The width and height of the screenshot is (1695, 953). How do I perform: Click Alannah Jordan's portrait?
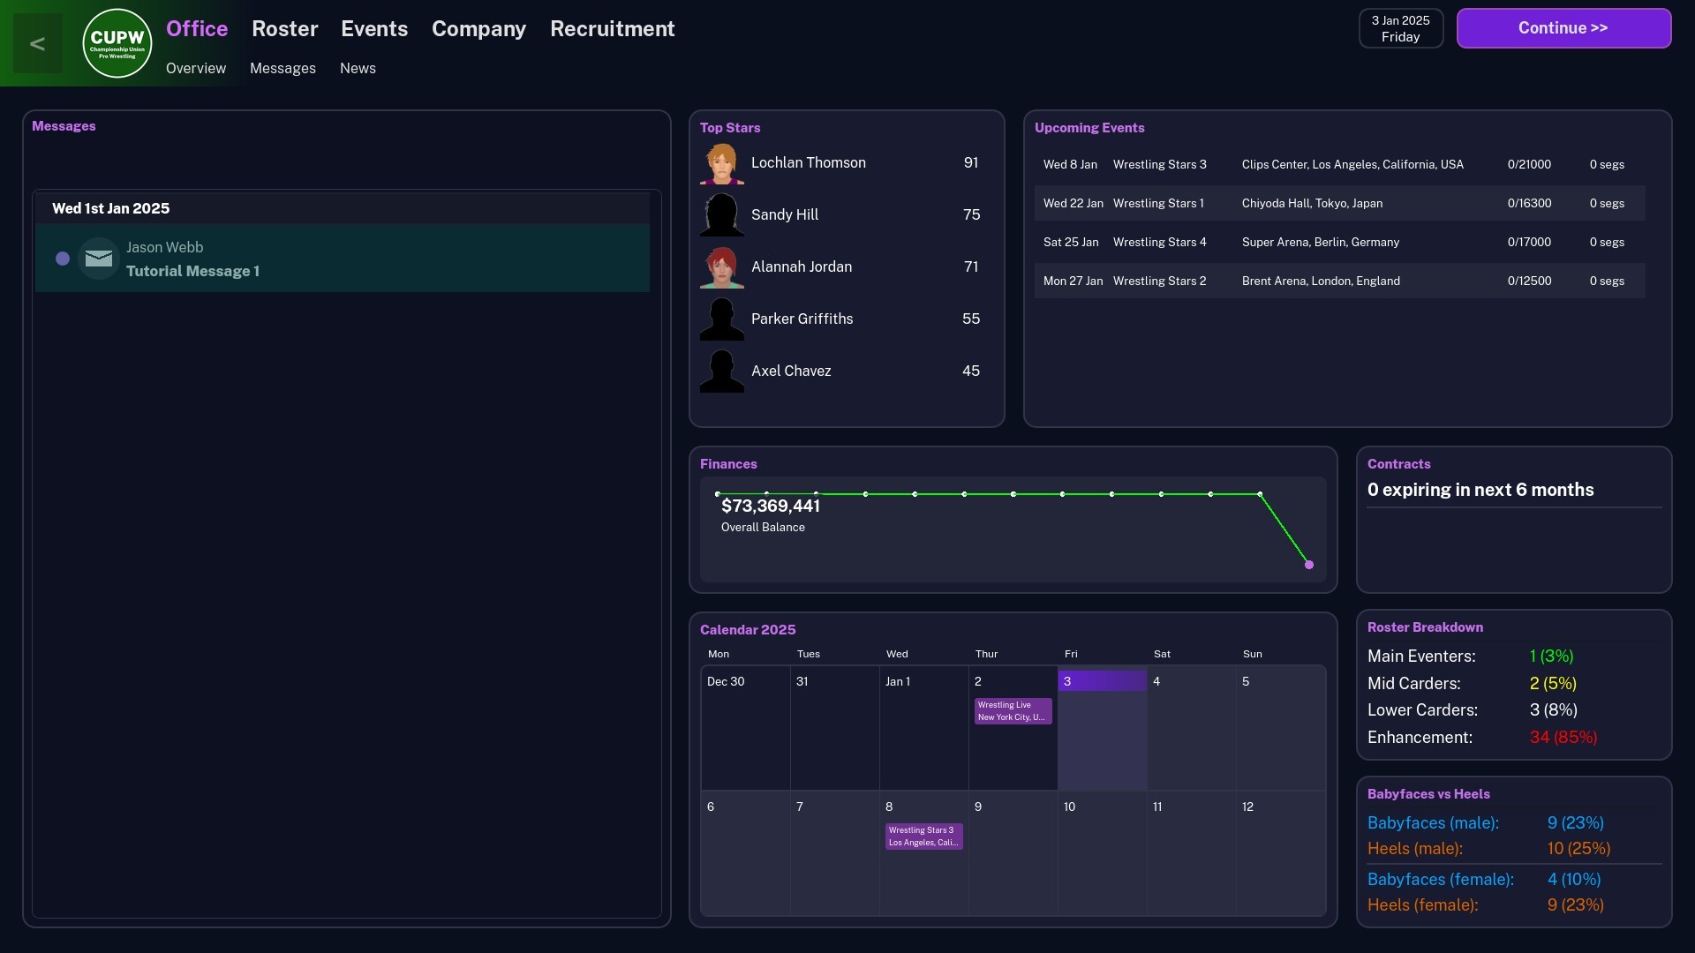click(x=721, y=266)
